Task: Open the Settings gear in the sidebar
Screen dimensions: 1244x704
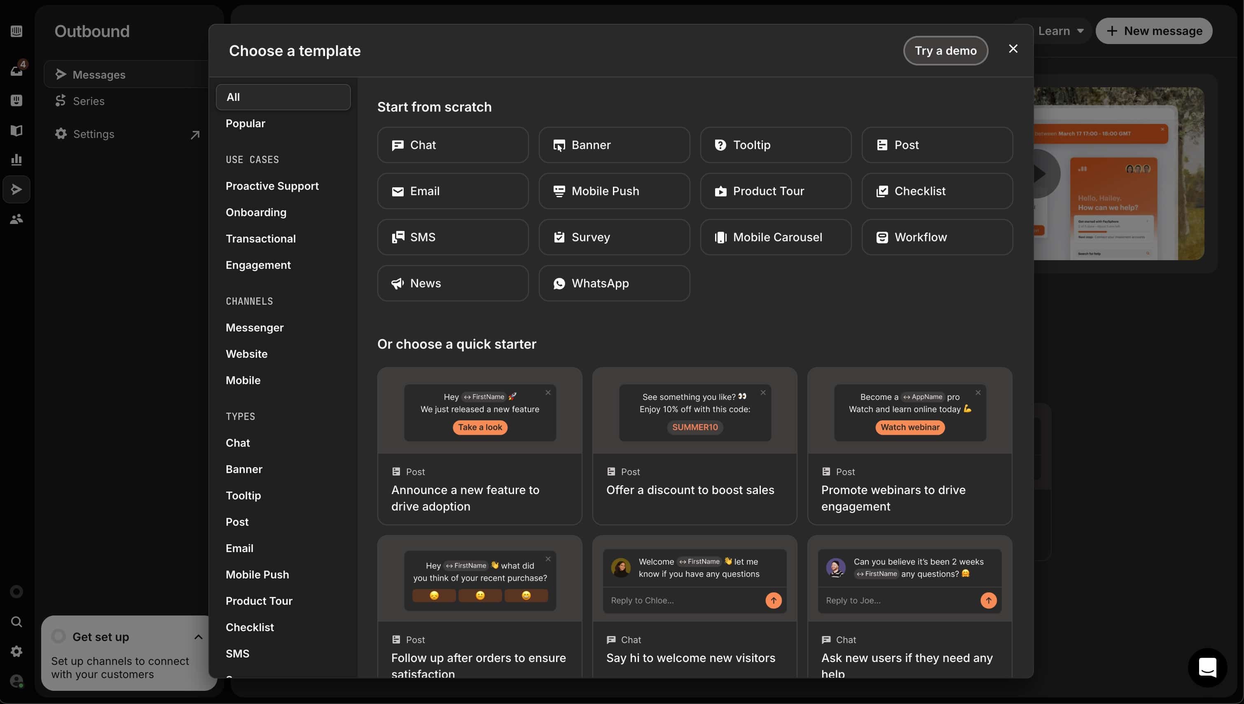Action: tap(16, 651)
